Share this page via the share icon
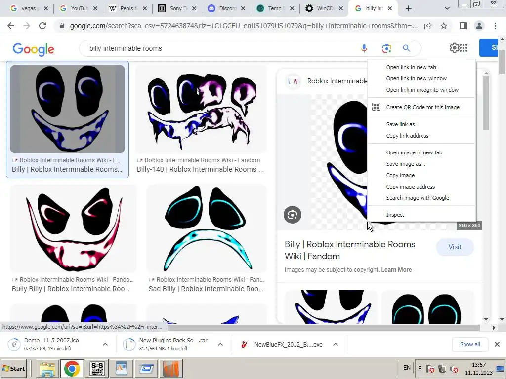506x379 pixels. 428,26
